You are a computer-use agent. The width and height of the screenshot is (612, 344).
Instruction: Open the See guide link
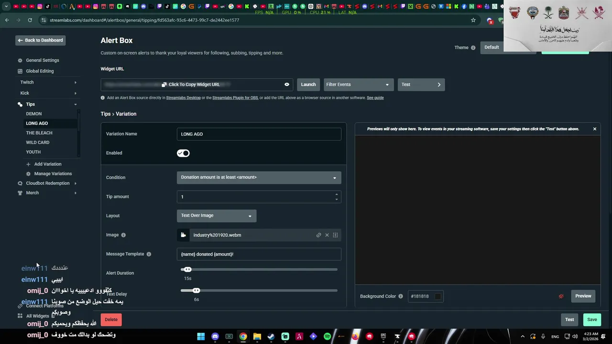coord(375,98)
